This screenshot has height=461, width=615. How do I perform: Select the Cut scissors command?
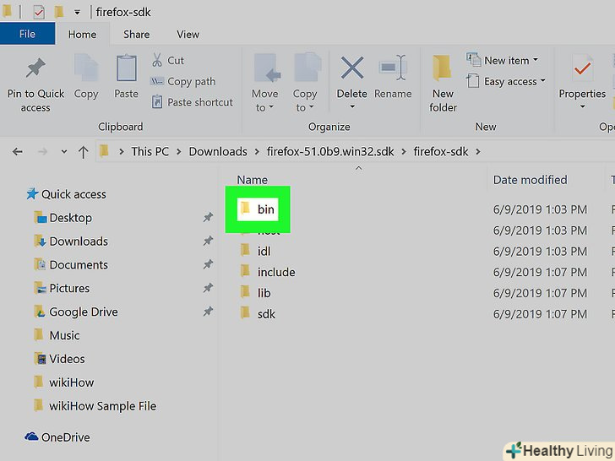(x=168, y=61)
